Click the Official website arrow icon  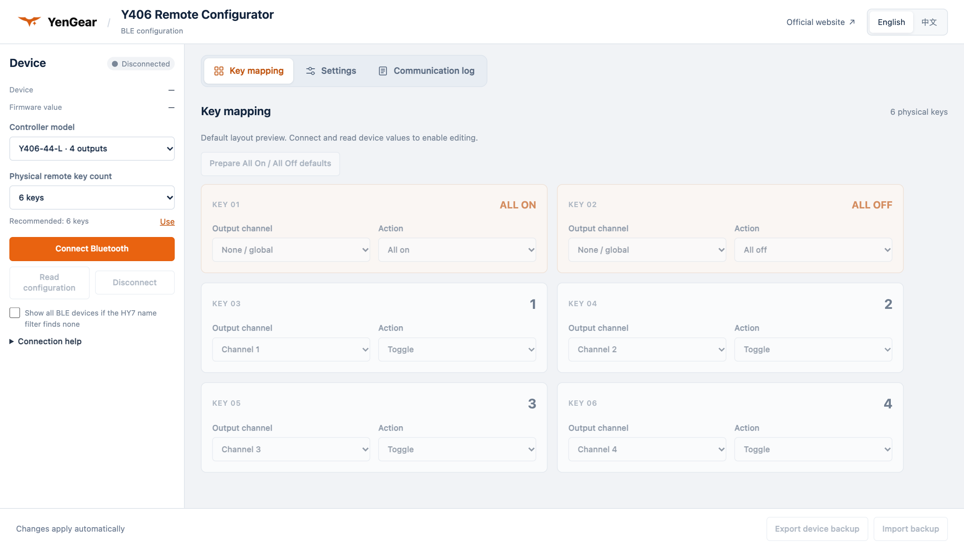pyautogui.click(x=852, y=22)
